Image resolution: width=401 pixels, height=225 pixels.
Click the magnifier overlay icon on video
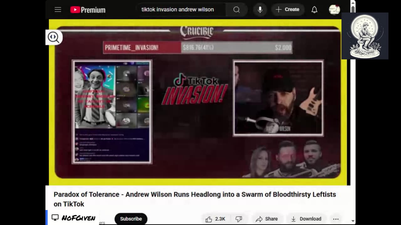(x=54, y=37)
